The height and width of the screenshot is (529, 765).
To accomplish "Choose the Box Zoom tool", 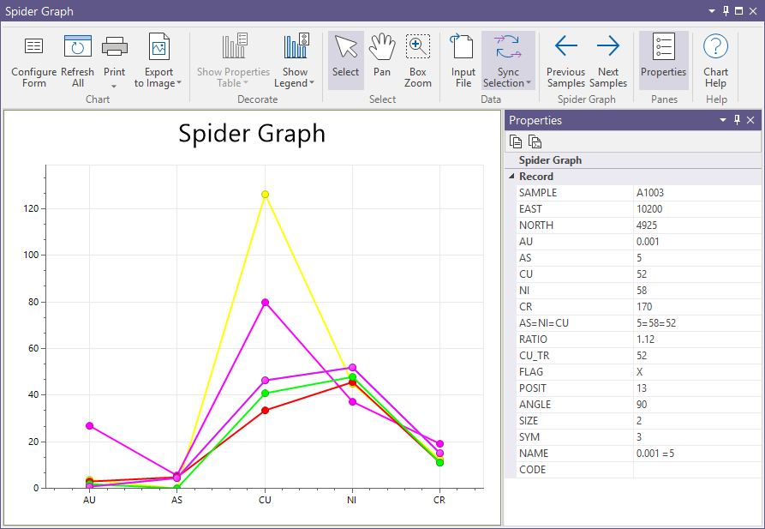I will point(418,61).
